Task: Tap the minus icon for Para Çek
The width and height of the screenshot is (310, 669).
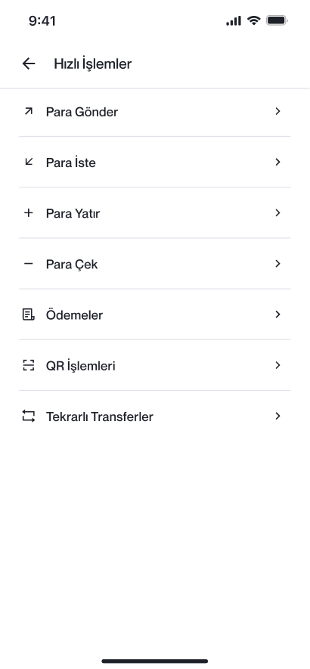Action: pyautogui.click(x=28, y=264)
